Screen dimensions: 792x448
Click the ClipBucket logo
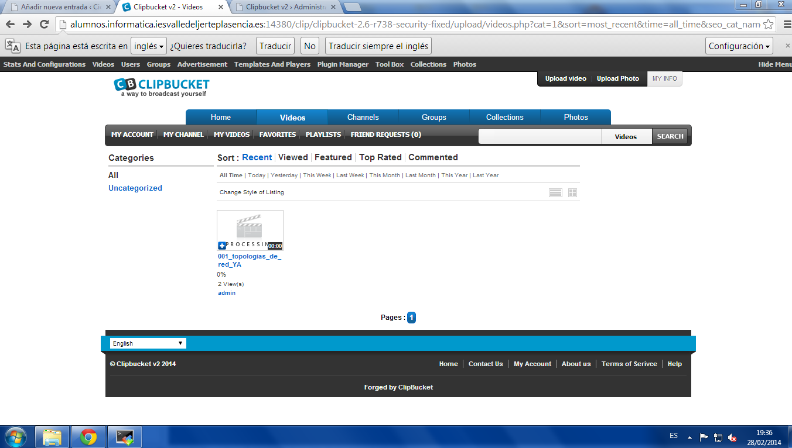[162, 87]
